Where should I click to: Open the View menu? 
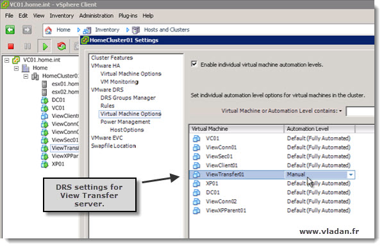coord(38,15)
